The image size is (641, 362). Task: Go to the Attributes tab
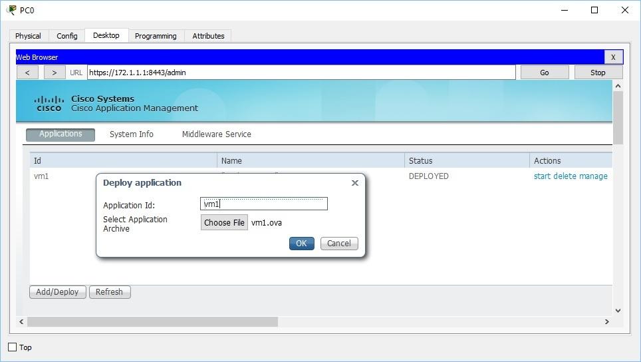(209, 36)
